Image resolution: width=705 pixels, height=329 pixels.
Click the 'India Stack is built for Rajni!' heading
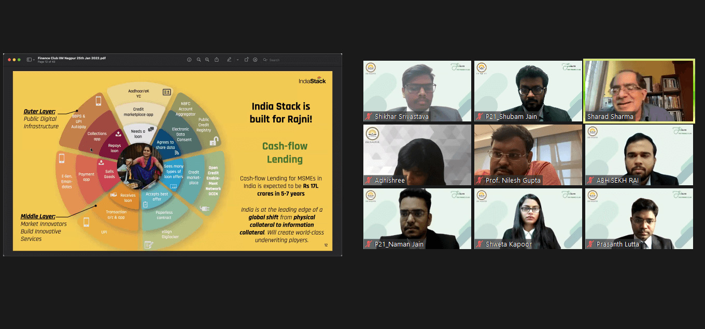point(280,113)
